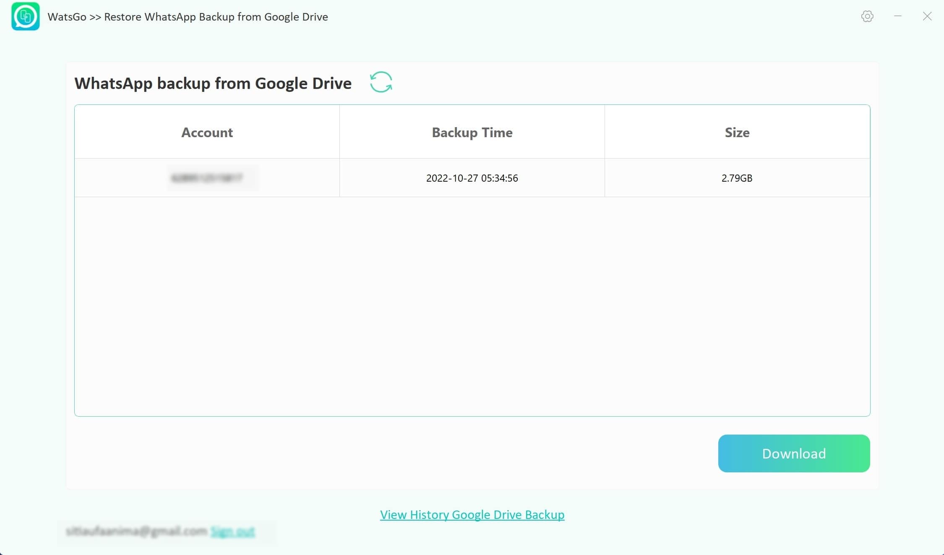Close the WatsGo window

click(x=927, y=16)
